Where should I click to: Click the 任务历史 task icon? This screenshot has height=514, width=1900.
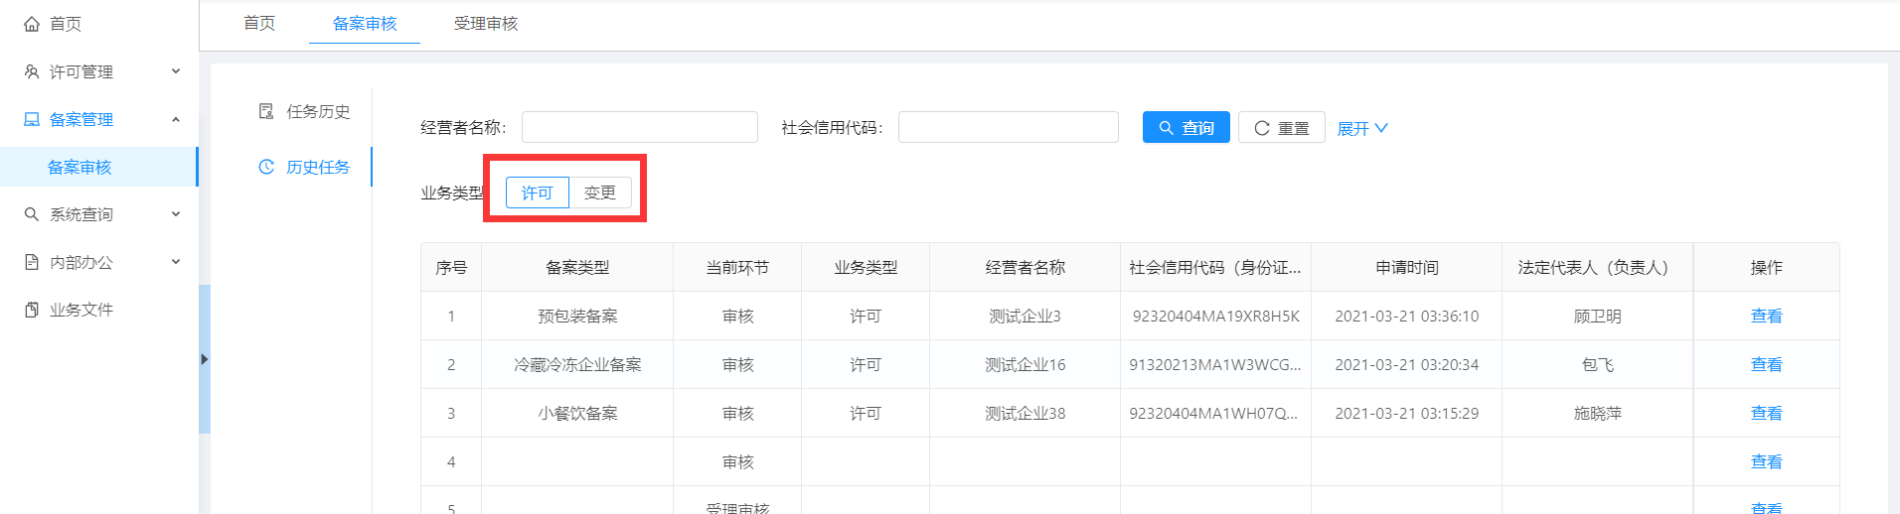point(266,111)
